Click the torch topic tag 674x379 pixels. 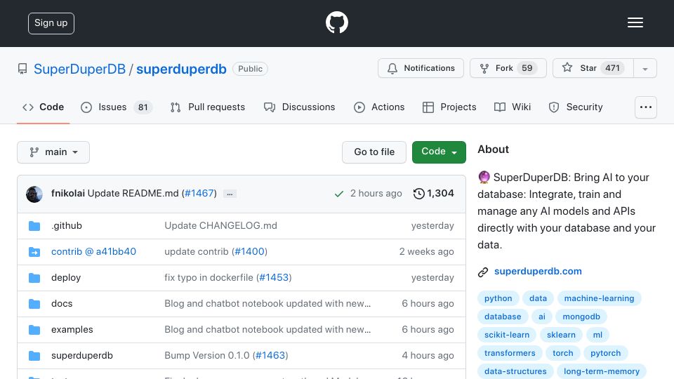(562, 353)
